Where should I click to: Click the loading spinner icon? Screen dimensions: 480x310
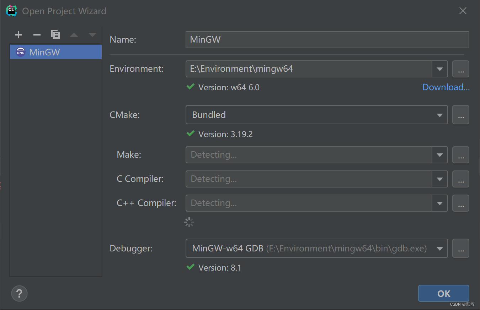click(x=189, y=222)
